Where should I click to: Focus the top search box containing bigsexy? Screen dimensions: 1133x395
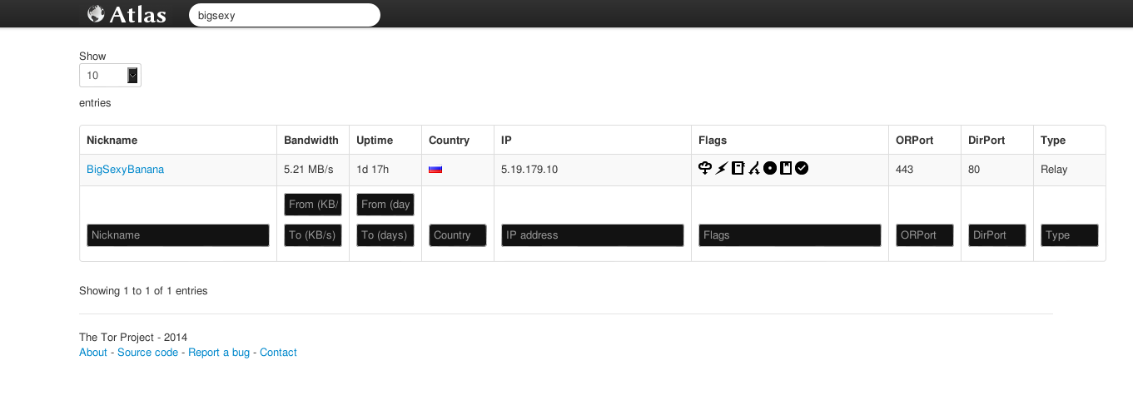point(285,15)
